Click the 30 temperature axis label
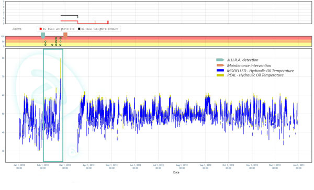The height and width of the screenshot is (190, 314). [x=4, y=151]
